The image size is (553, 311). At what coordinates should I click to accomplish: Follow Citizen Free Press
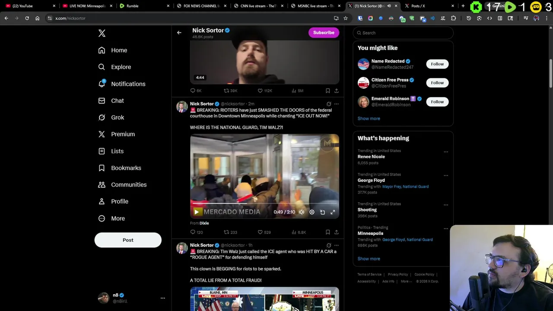coord(437,83)
